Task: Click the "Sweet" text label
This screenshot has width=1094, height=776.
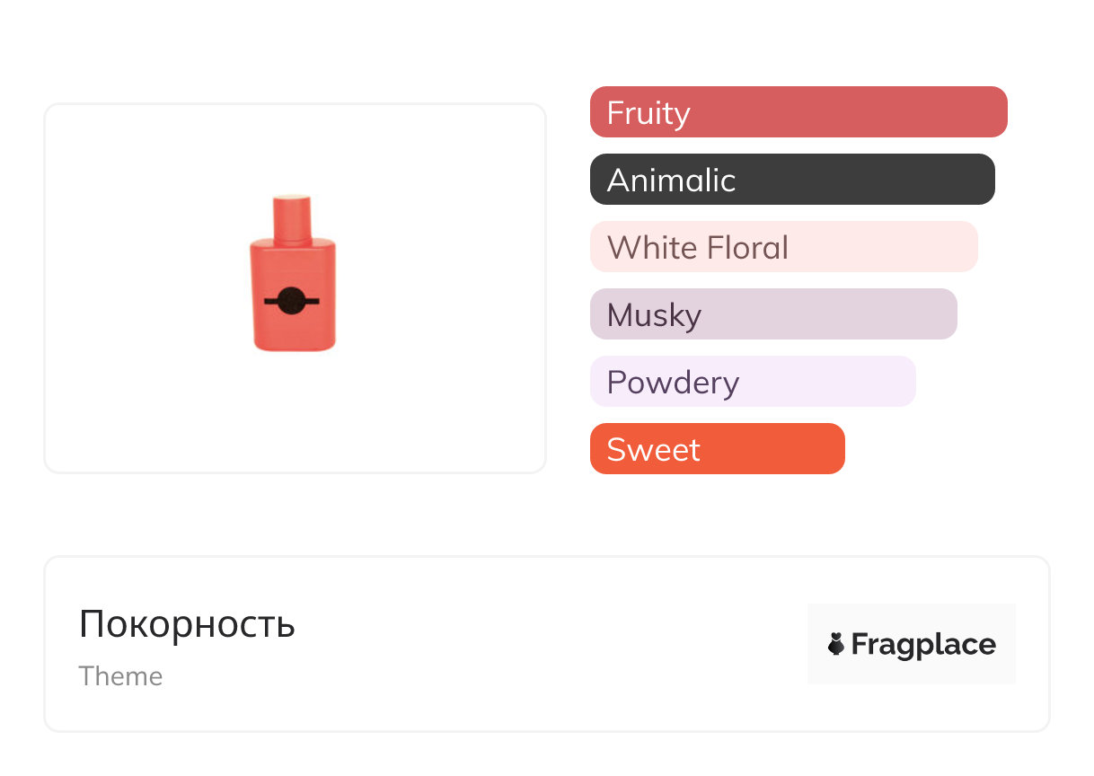Action: click(653, 450)
